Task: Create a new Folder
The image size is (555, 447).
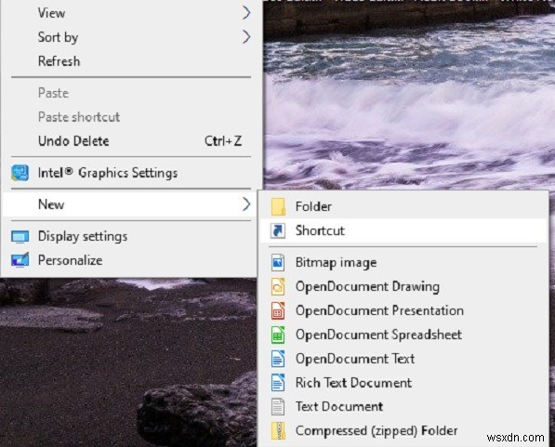Action: click(403, 206)
